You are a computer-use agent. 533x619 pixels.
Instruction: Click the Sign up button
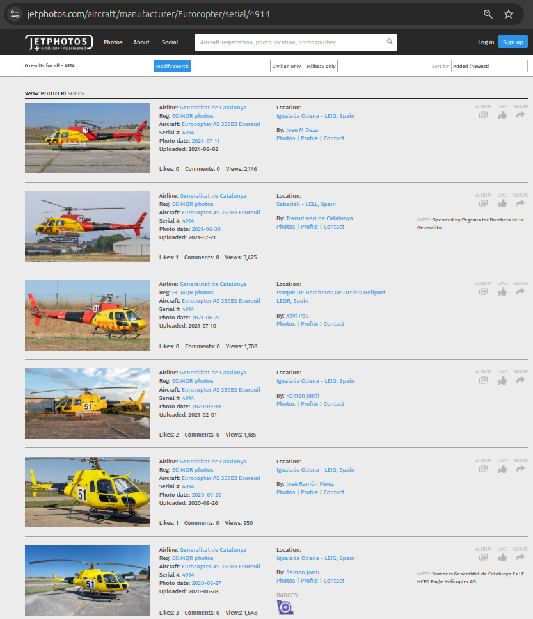pos(513,42)
